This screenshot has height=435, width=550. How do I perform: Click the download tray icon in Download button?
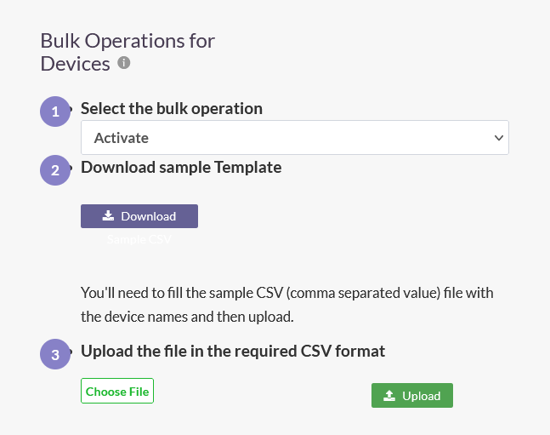(108, 215)
